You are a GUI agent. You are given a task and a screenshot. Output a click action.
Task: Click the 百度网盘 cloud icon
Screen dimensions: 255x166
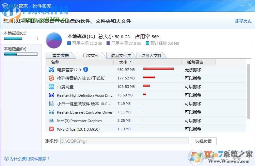click(51, 87)
